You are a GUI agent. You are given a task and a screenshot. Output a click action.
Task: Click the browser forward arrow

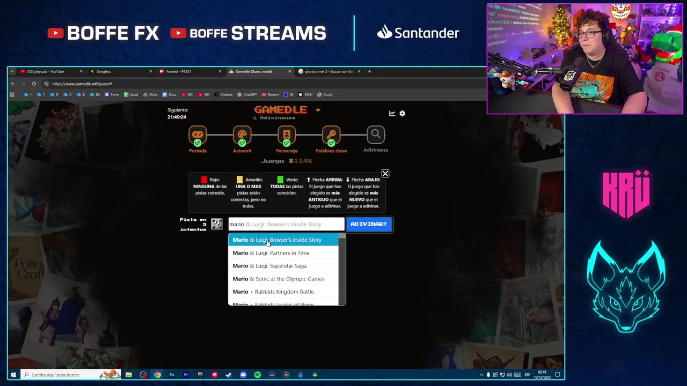pyautogui.click(x=23, y=84)
